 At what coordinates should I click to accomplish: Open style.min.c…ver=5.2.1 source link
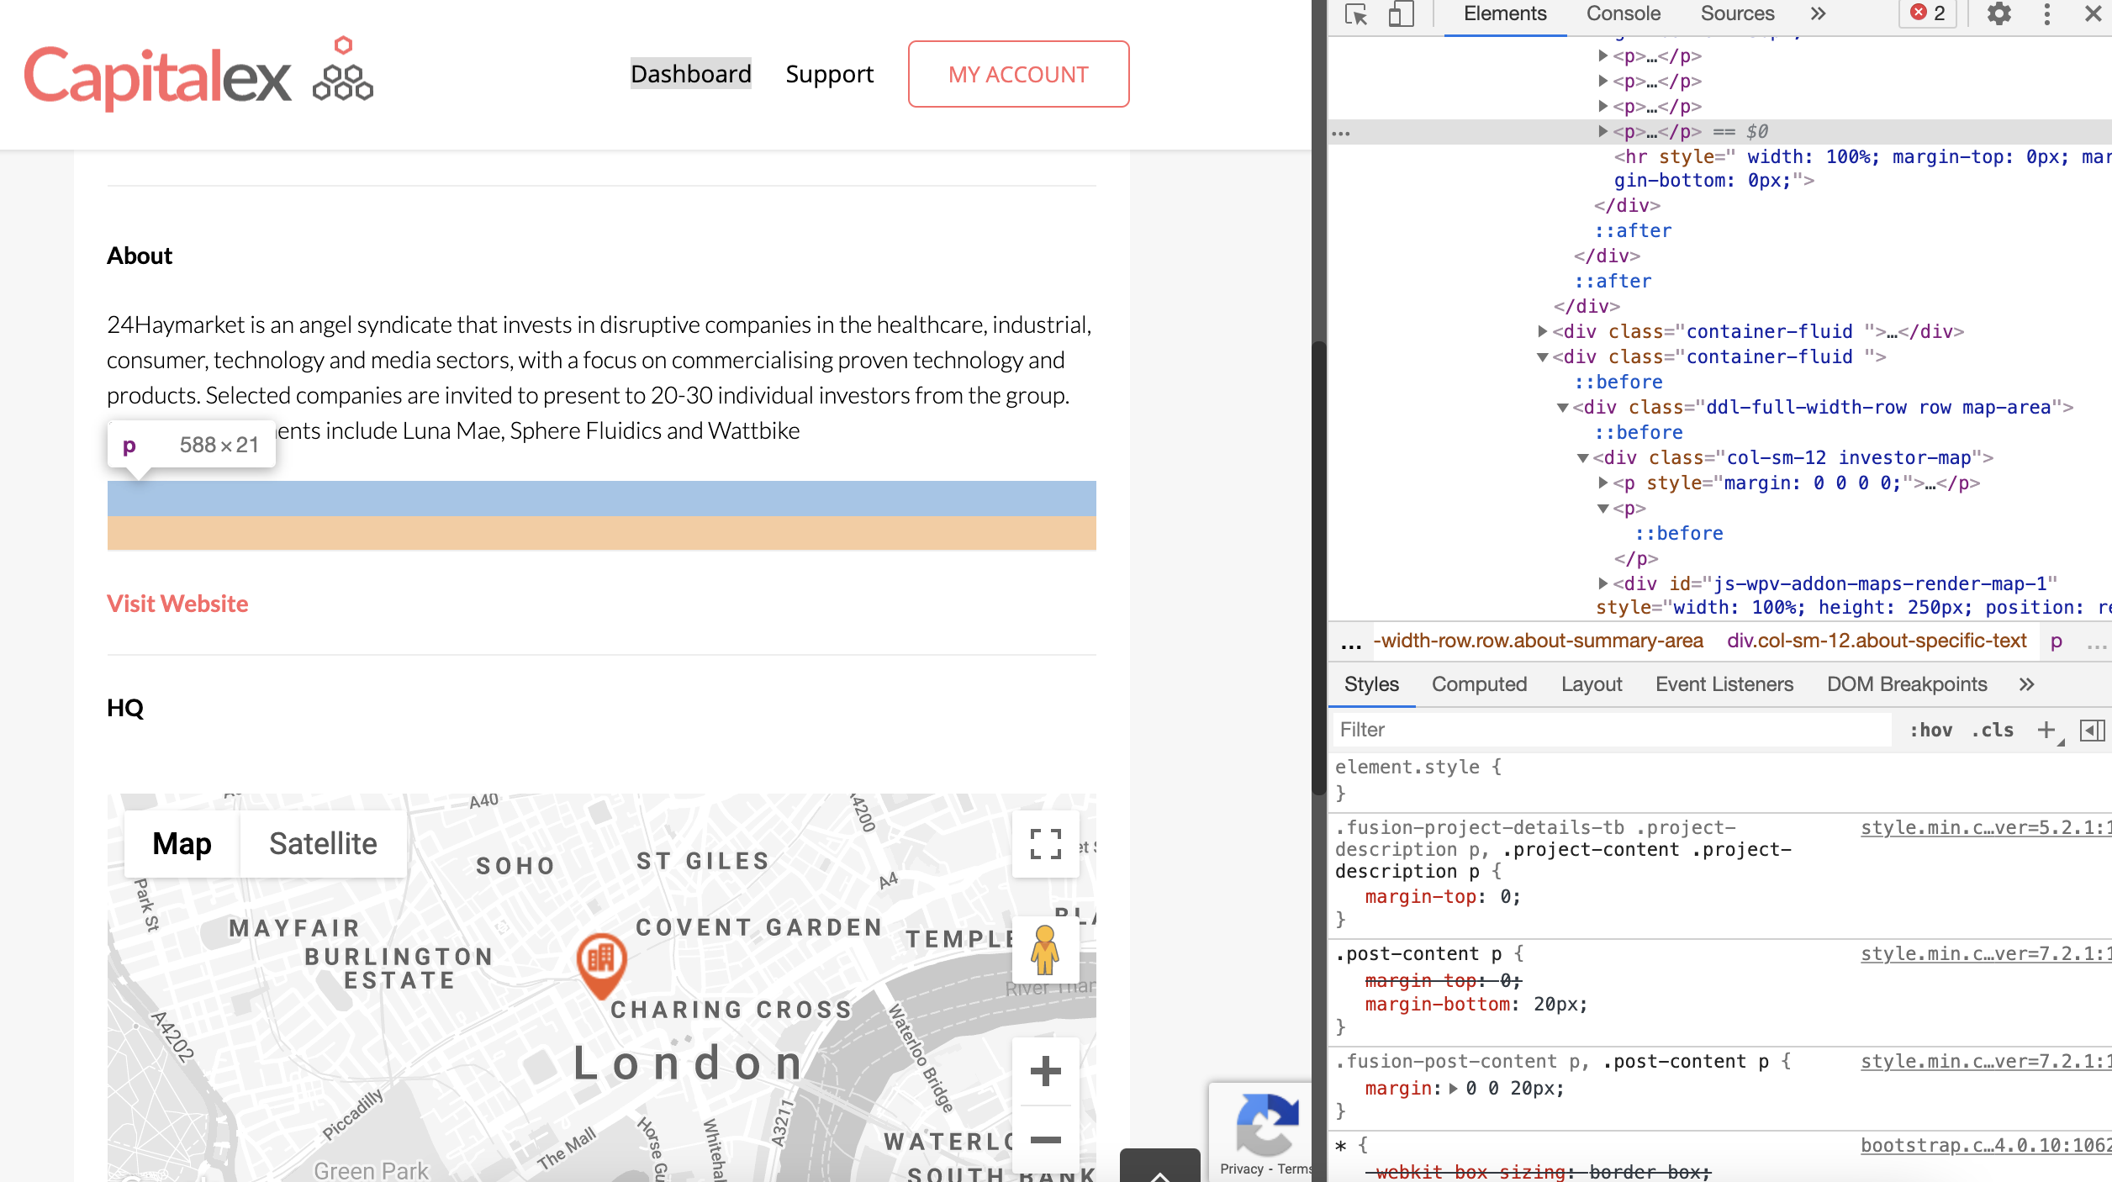1985,827
